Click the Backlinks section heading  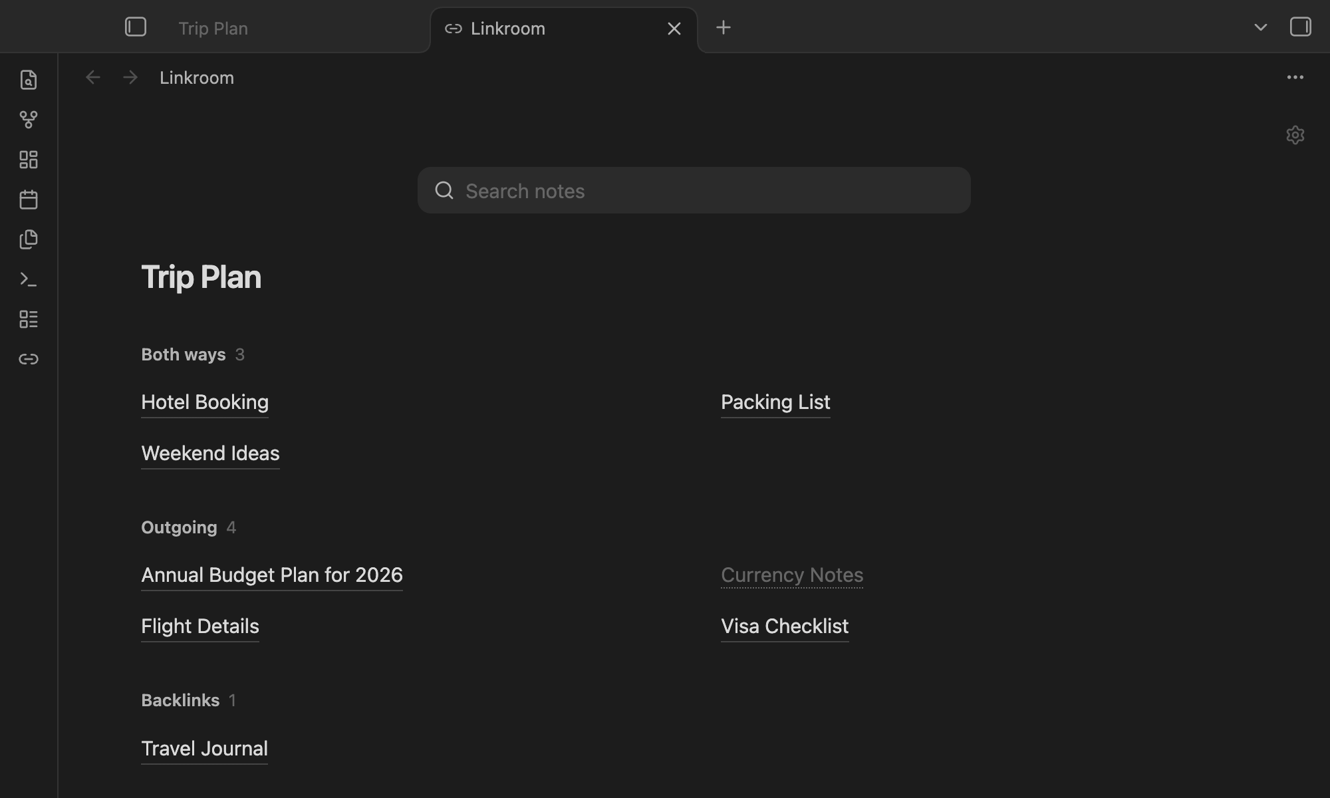[x=180, y=700]
